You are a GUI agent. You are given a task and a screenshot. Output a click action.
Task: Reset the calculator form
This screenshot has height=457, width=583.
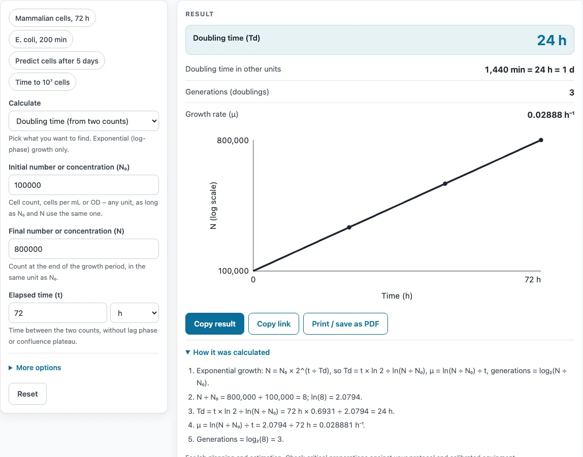(x=27, y=394)
